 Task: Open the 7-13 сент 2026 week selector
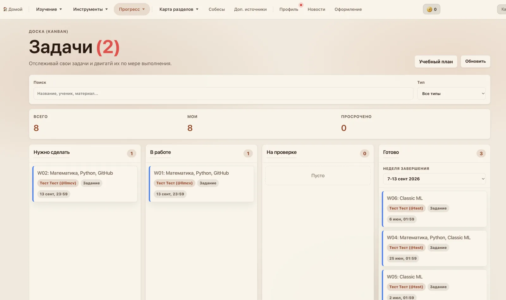(434, 179)
